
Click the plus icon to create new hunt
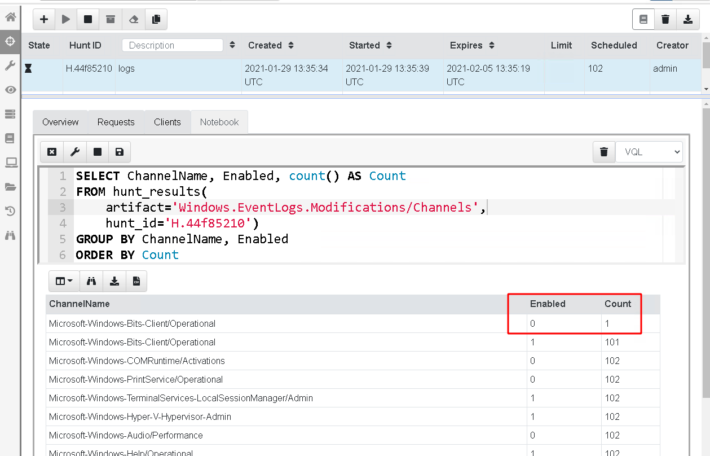click(44, 19)
